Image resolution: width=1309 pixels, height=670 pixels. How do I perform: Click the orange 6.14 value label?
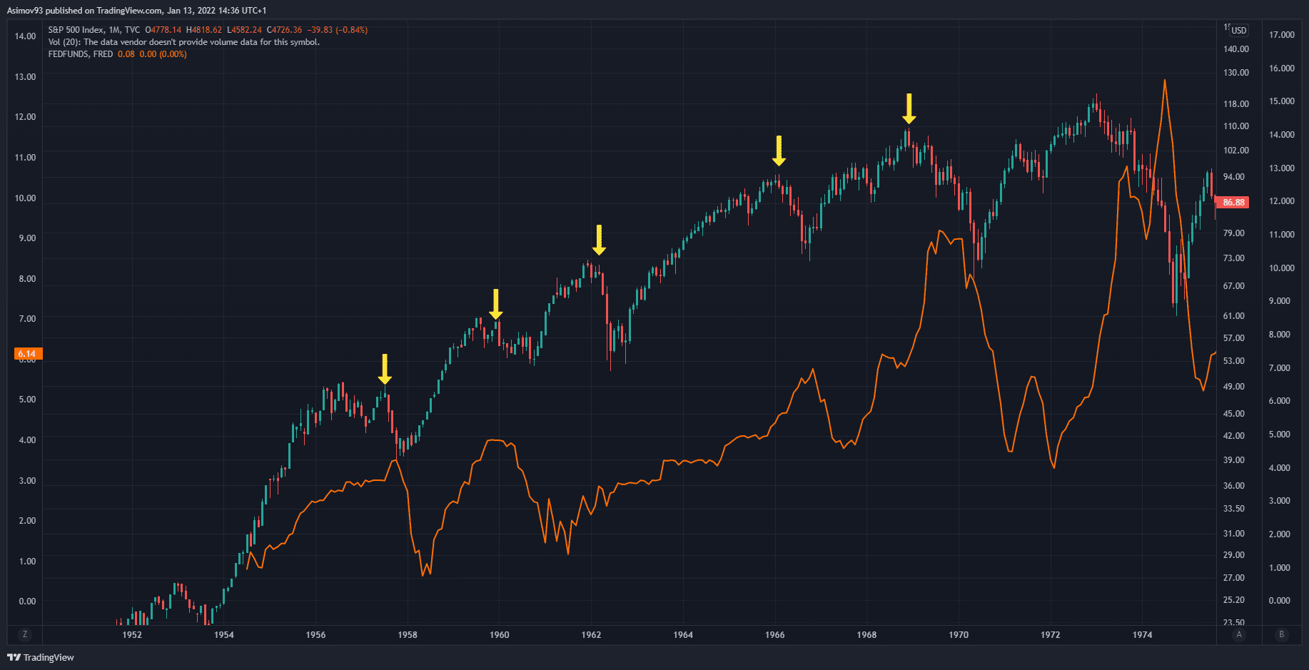(x=27, y=354)
